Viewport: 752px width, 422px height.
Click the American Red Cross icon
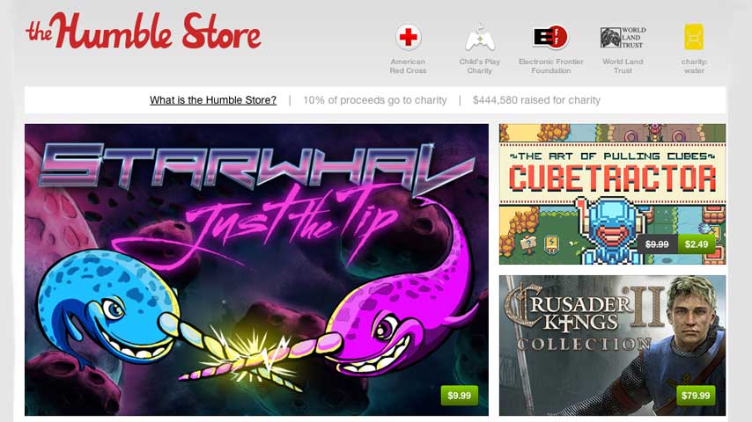coord(408,37)
